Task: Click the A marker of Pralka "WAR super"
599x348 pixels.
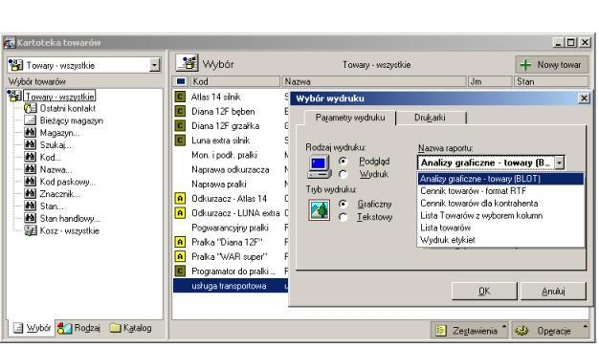Action: pyautogui.click(x=180, y=256)
